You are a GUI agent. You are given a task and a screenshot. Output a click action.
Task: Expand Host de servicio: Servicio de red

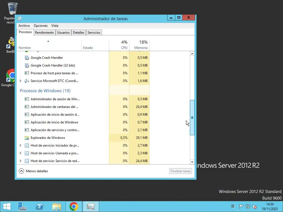[20, 161]
